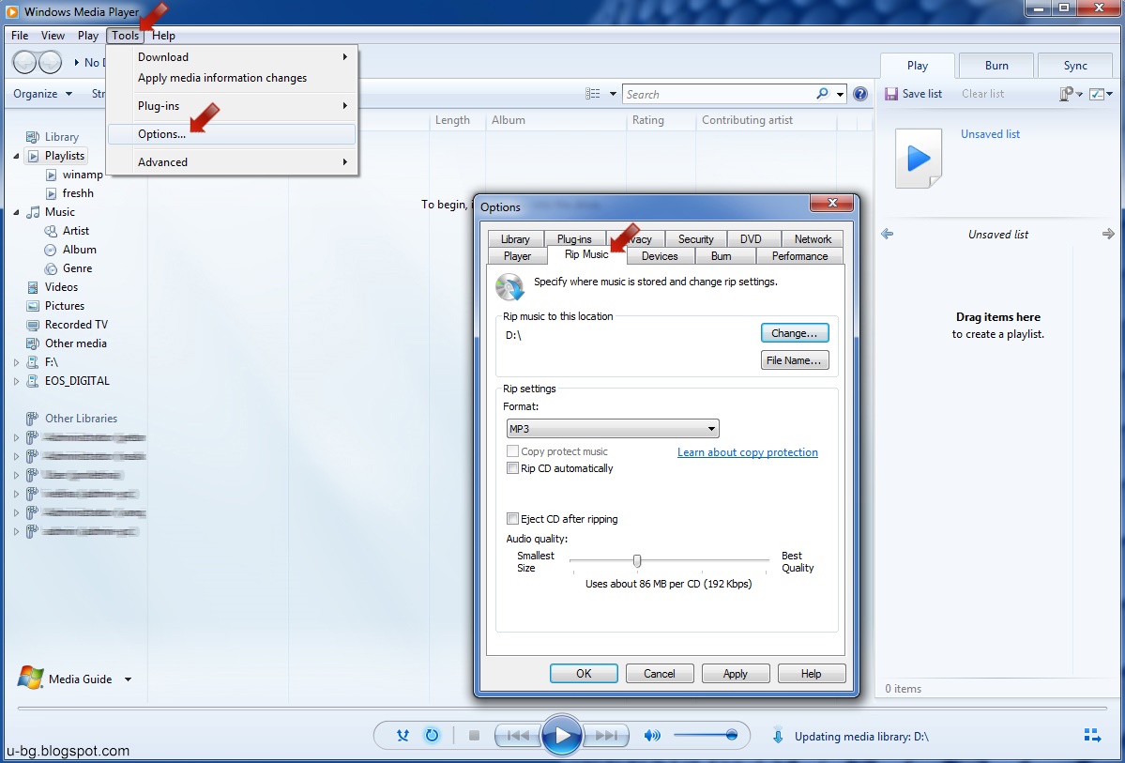The height and width of the screenshot is (763, 1125).
Task: Click the Media Guide Windows logo
Action: (30, 678)
